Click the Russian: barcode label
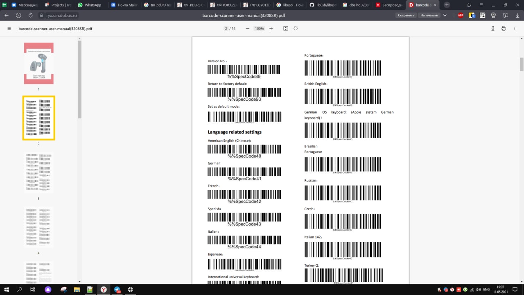524x295 pixels. coord(311,180)
